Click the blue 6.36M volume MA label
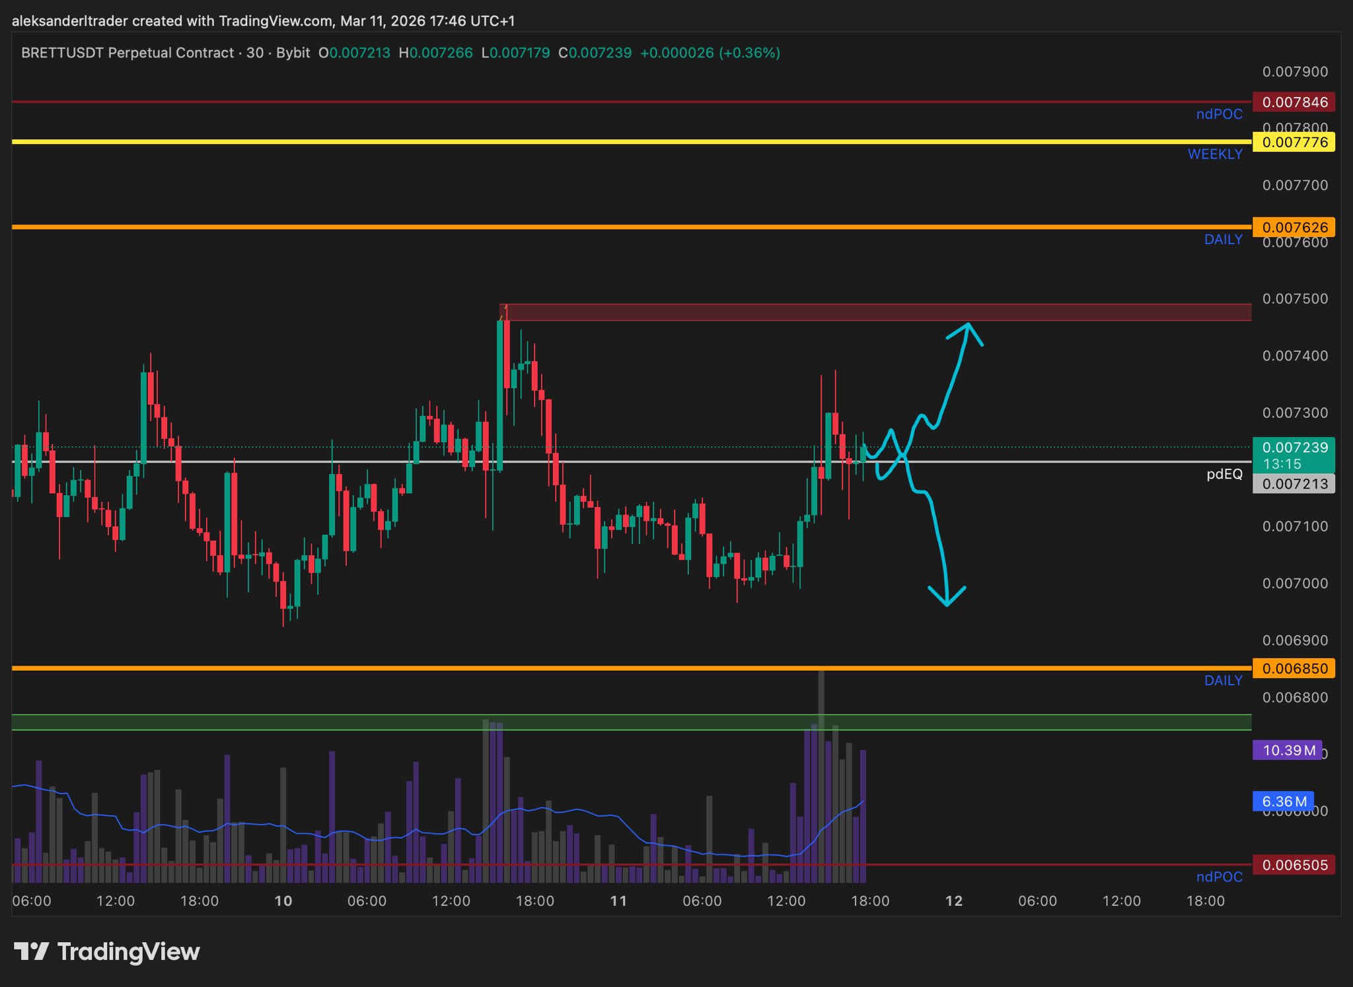 click(x=1283, y=801)
